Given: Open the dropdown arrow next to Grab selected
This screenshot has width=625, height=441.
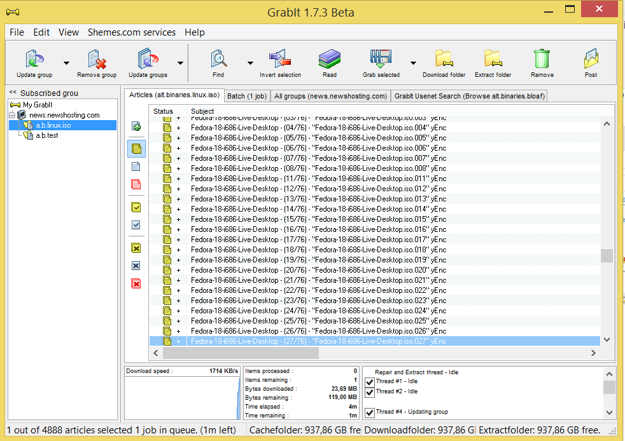Looking at the screenshot, I should point(413,63).
